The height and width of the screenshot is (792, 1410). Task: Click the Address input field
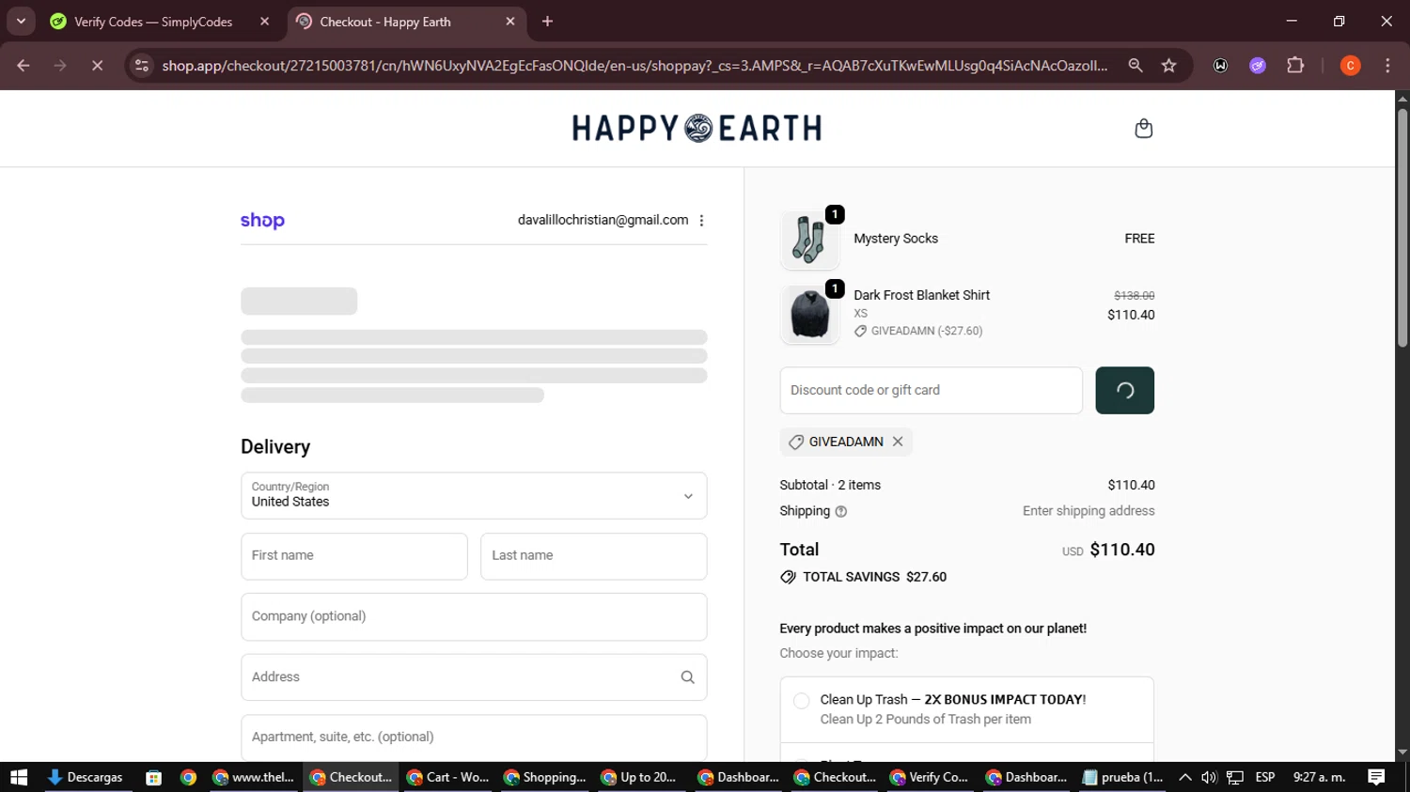tap(474, 677)
